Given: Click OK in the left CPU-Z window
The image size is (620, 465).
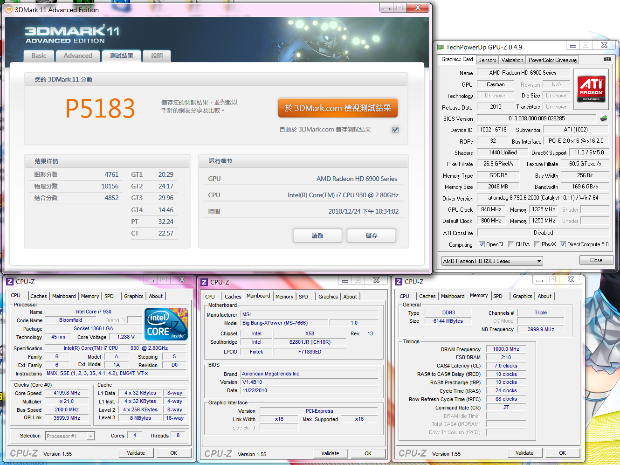Looking at the screenshot, I should 174,453.
